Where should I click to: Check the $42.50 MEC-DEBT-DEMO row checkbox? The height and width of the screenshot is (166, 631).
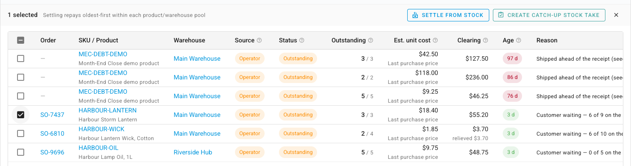(21, 58)
